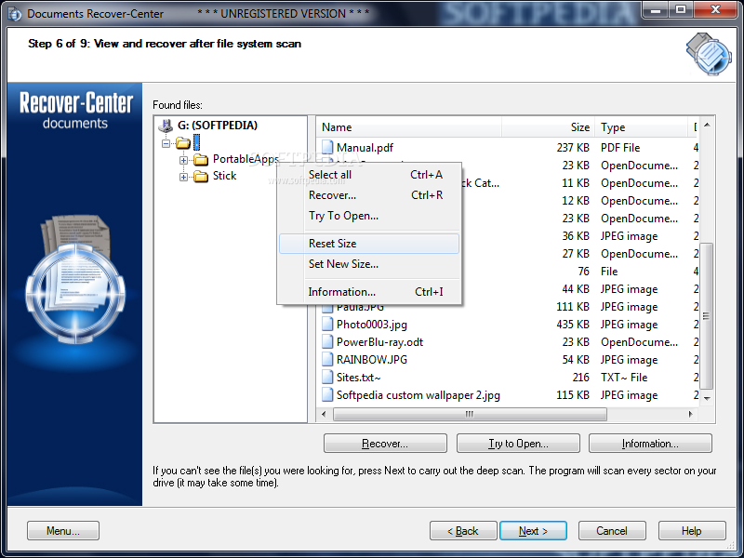Image resolution: width=744 pixels, height=558 pixels.
Task: Select the Photo0003.jpg file name
Action: [371, 325]
